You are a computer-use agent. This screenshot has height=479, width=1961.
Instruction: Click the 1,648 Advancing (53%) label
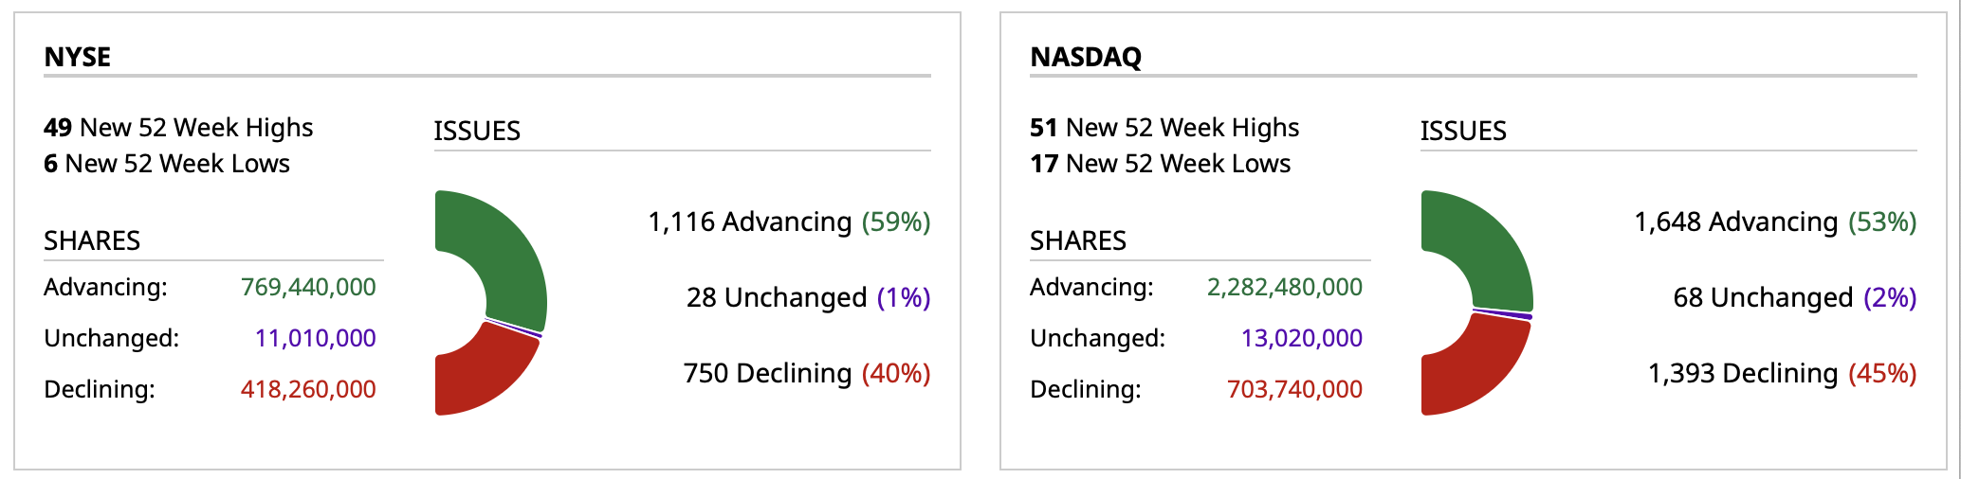(x=1775, y=222)
